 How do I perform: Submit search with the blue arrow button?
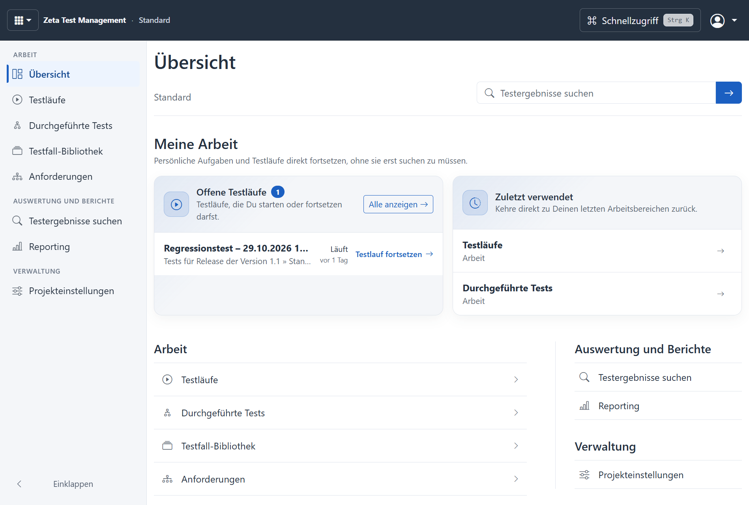[x=728, y=93]
